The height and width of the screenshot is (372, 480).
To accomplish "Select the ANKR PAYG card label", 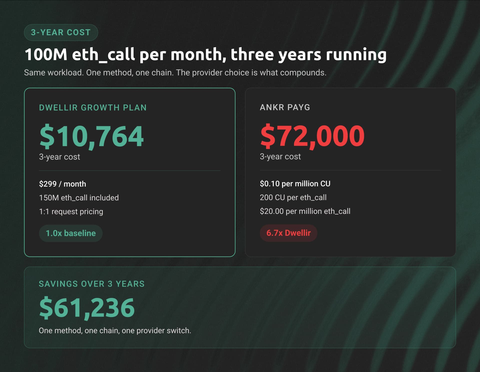I will [285, 107].
